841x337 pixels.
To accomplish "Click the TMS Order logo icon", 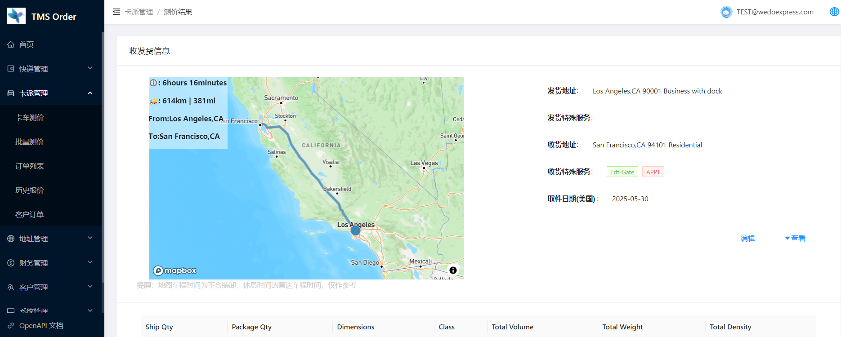I will click(17, 16).
